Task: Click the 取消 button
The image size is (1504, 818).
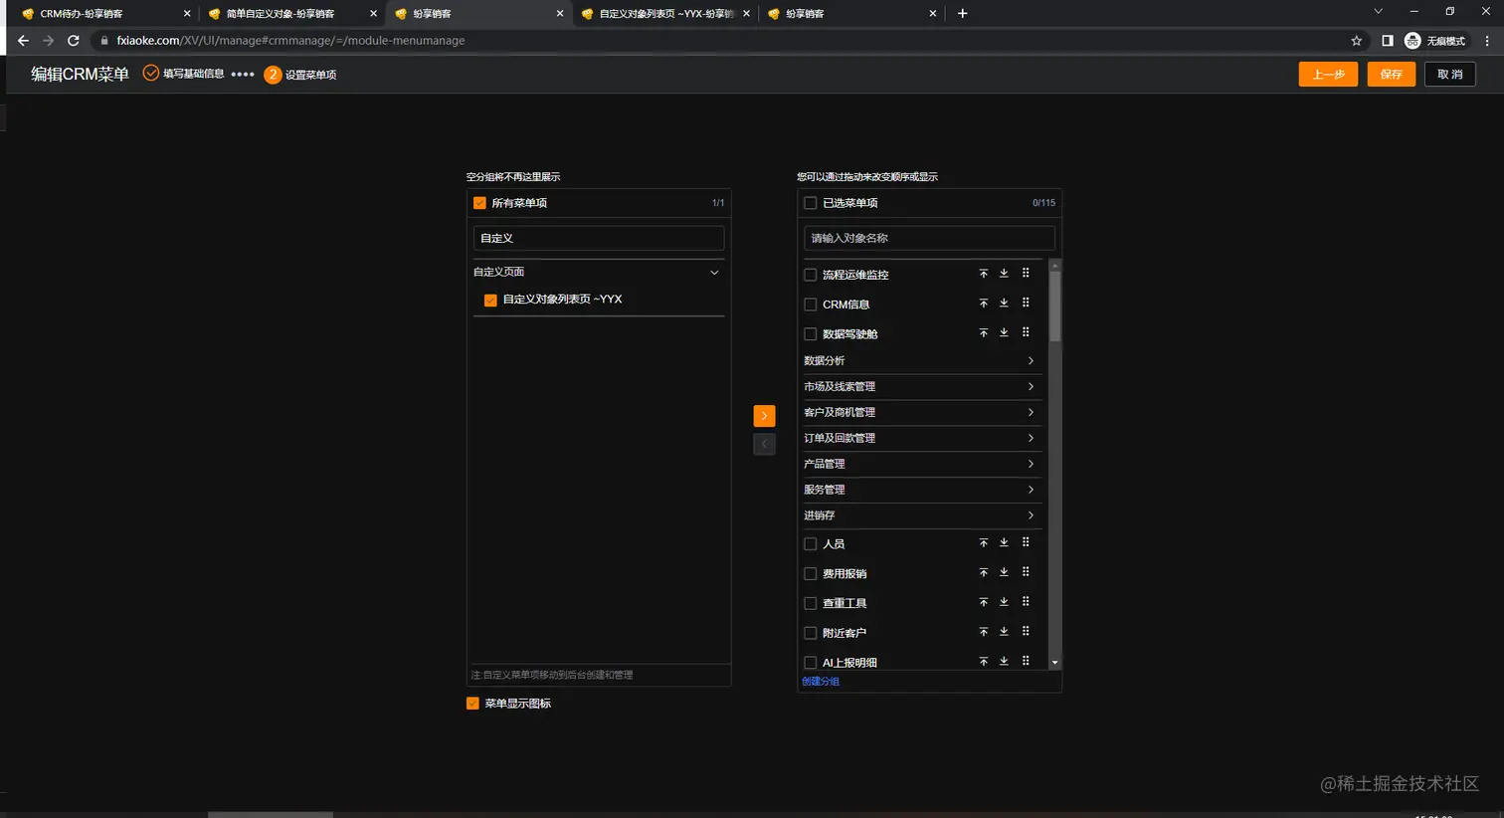Action: coord(1450,75)
